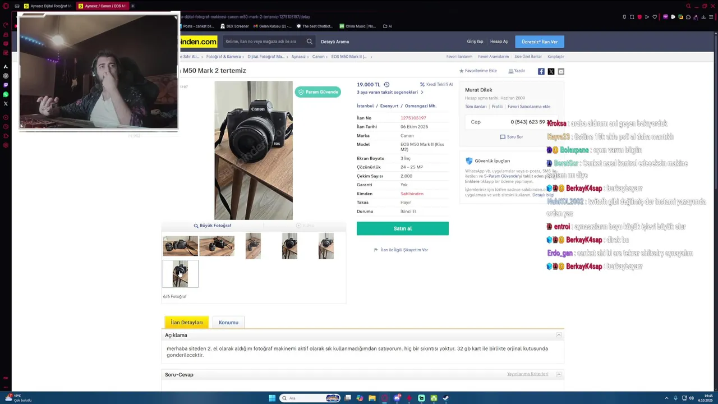Open the Opera sidebar WhatsApp icon
The height and width of the screenshot is (404, 718).
click(6, 94)
